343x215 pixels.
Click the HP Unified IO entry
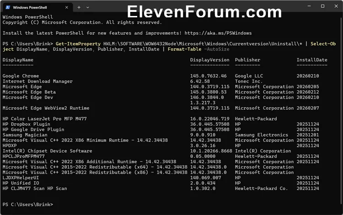point(21,183)
